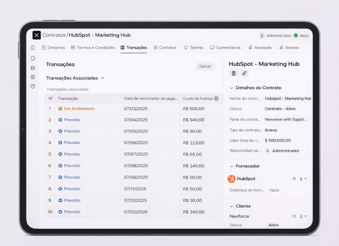This screenshot has width=339, height=246.
Task: Click the Administrator user avatar icon
Action: tap(262, 36)
